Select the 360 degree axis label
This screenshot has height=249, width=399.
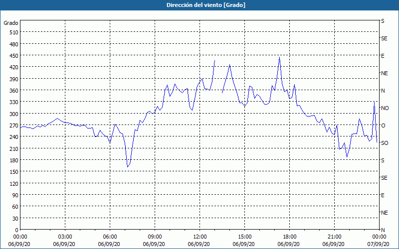[x=14, y=91]
